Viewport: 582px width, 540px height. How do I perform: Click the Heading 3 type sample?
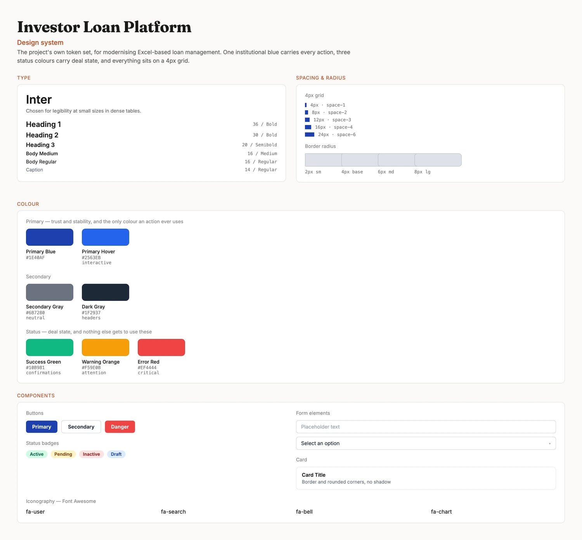(x=40, y=145)
